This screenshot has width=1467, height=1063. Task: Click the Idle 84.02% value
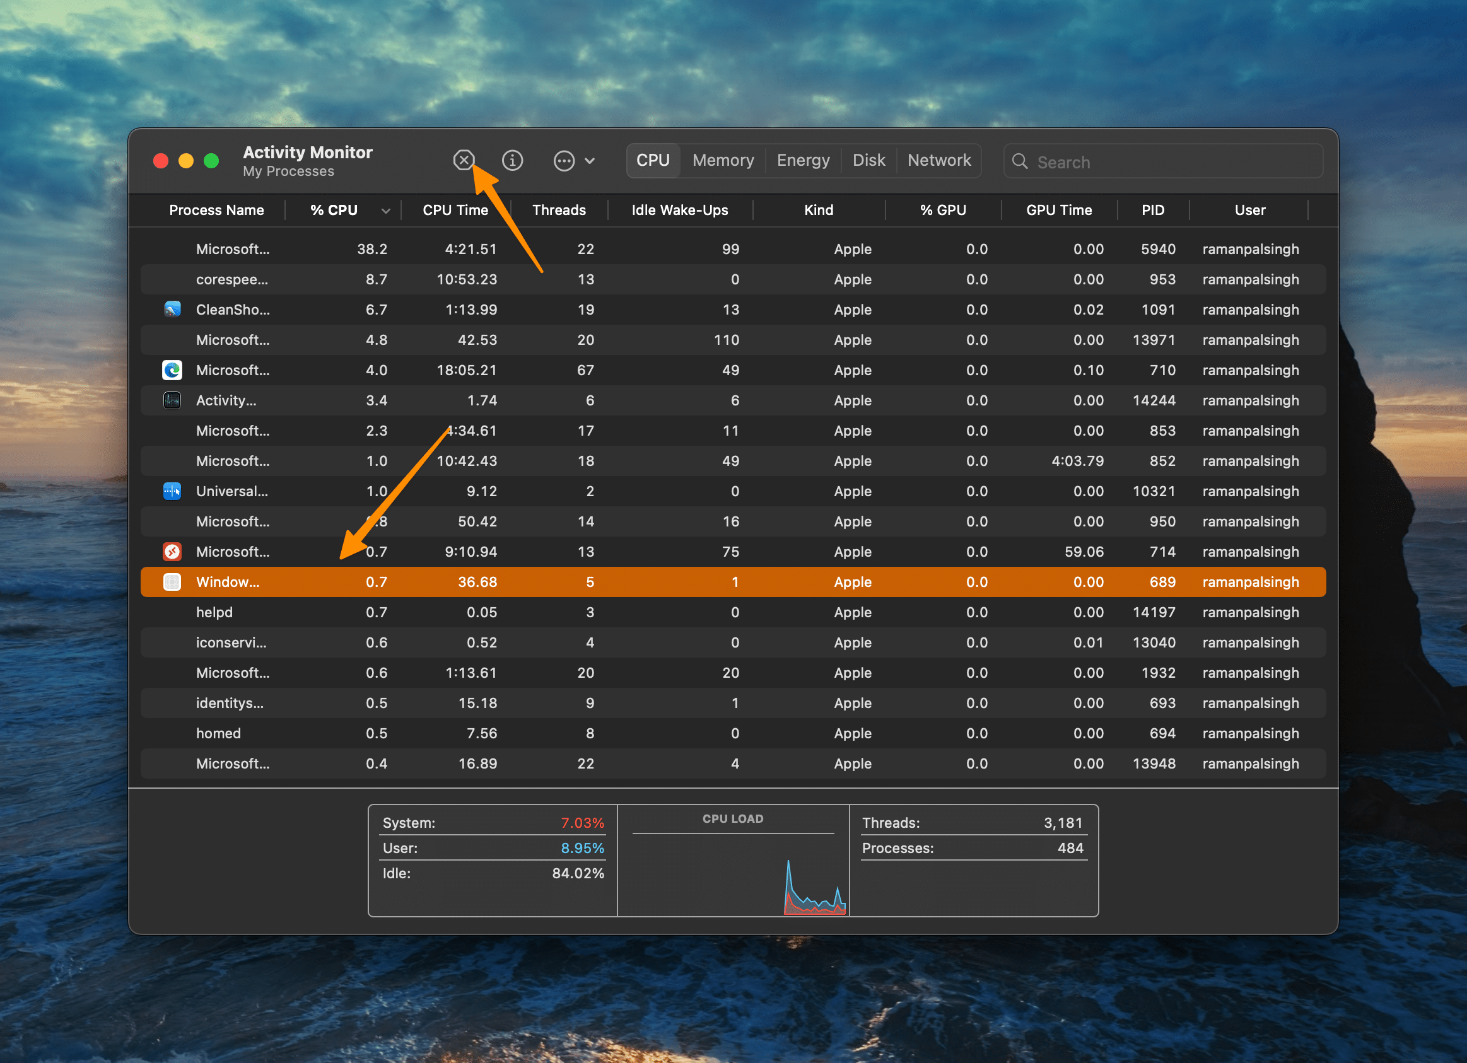(x=578, y=873)
